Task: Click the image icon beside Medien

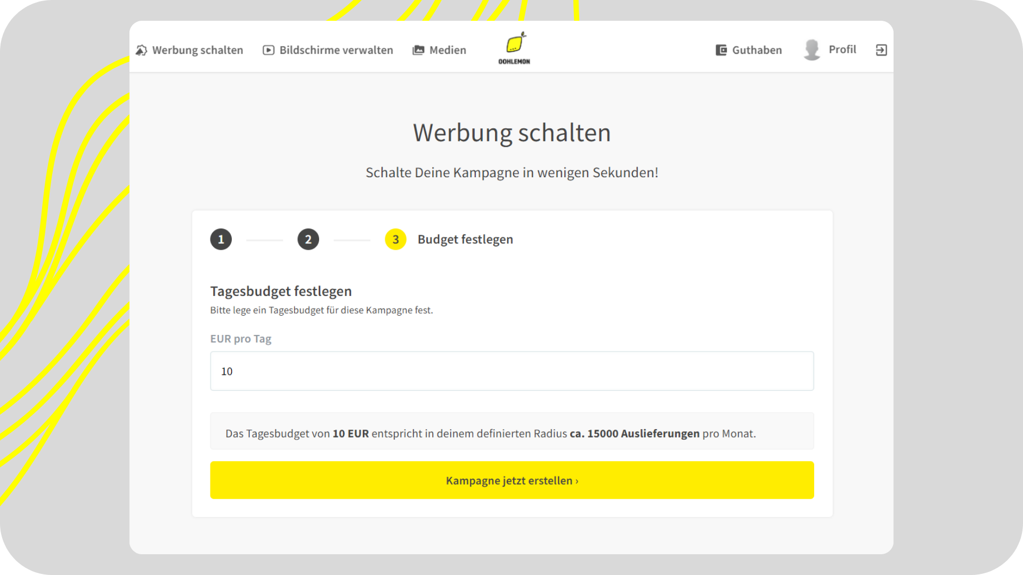Action: click(x=418, y=50)
